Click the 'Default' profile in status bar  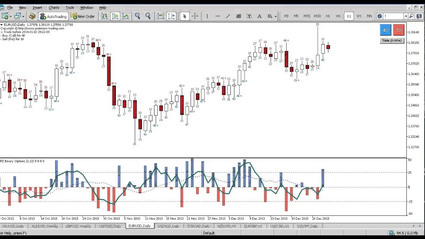point(209,233)
